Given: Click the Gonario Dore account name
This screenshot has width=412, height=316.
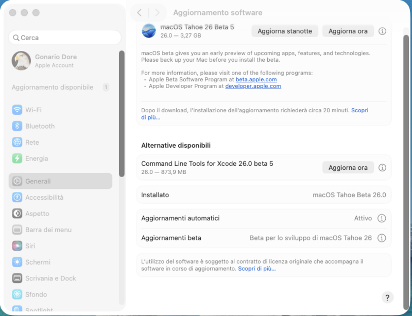Looking at the screenshot, I should [x=56, y=57].
